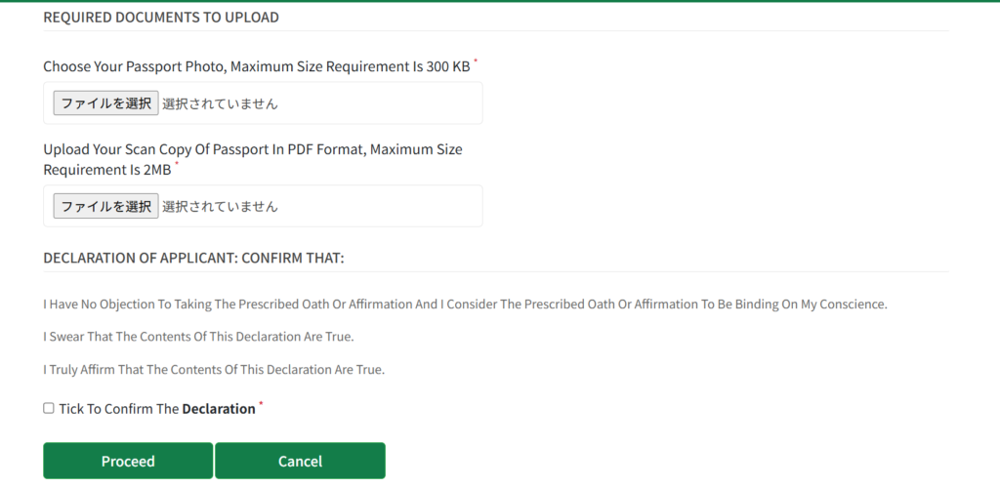Viewport: 1000px width, 488px height.
Task: Click the 'Tick To Confirm The' label text
Action: point(119,409)
